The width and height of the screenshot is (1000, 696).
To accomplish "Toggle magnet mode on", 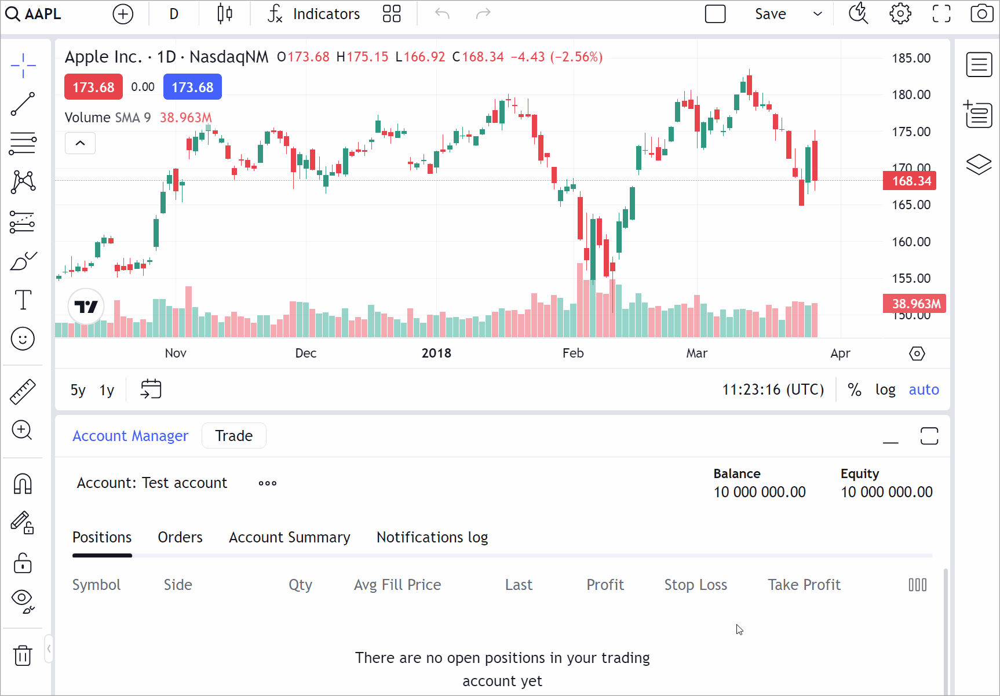I will click(23, 484).
